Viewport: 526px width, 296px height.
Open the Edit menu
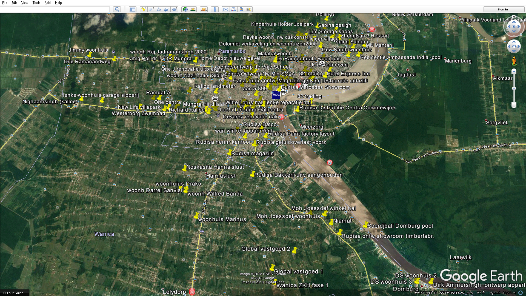[x=14, y=3]
